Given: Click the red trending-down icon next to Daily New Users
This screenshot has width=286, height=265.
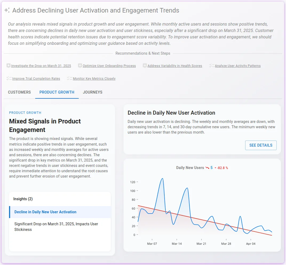Looking at the screenshot, I should pyautogui.click(x=207, y=168).
